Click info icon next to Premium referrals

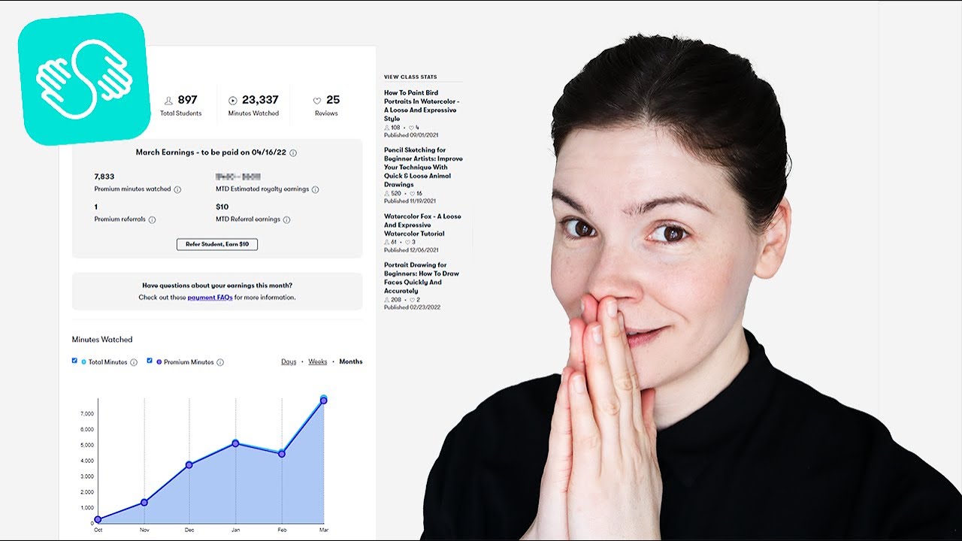[x=152, y=219]
